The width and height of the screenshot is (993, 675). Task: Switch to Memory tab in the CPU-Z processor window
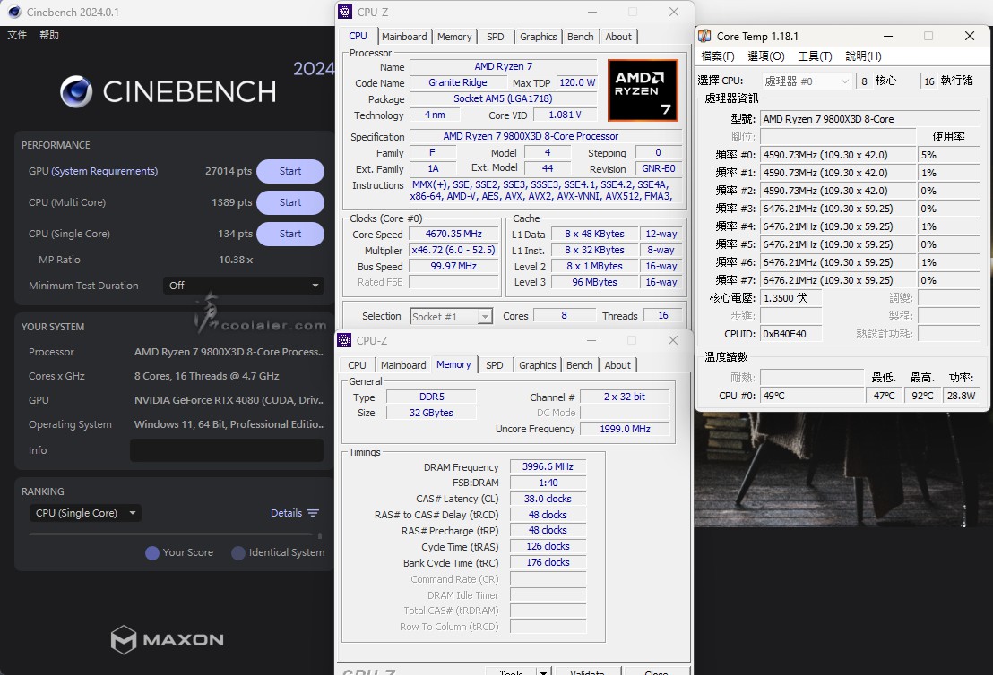coord(454,37)
